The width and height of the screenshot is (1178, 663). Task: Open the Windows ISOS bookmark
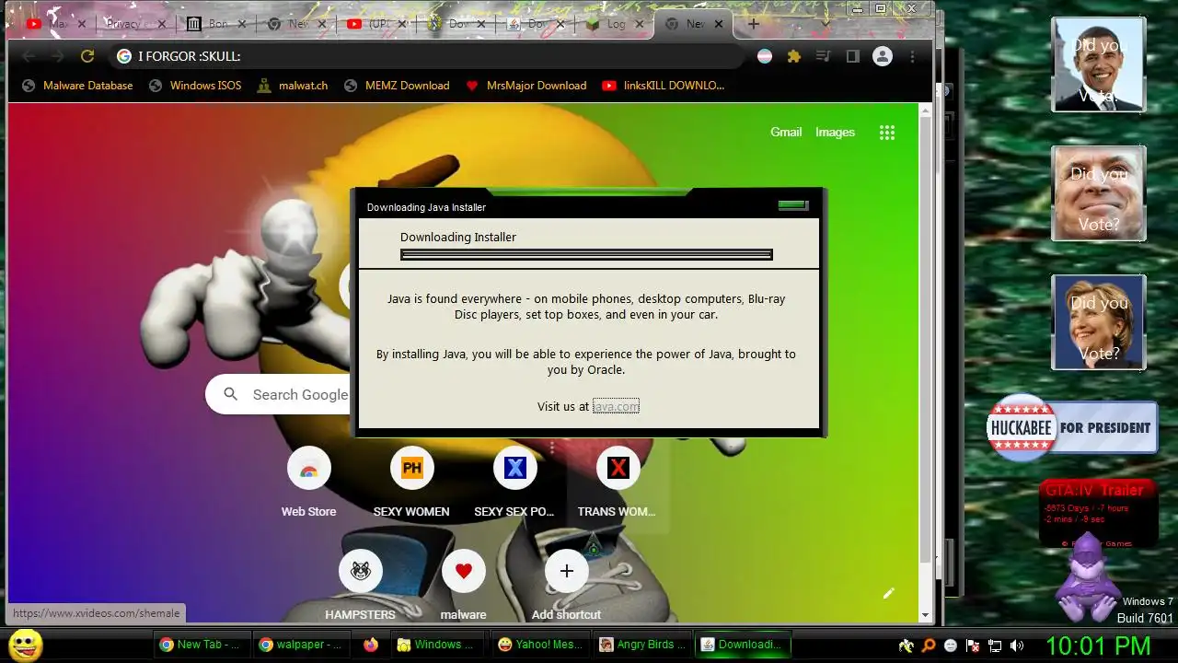[194, 86]
